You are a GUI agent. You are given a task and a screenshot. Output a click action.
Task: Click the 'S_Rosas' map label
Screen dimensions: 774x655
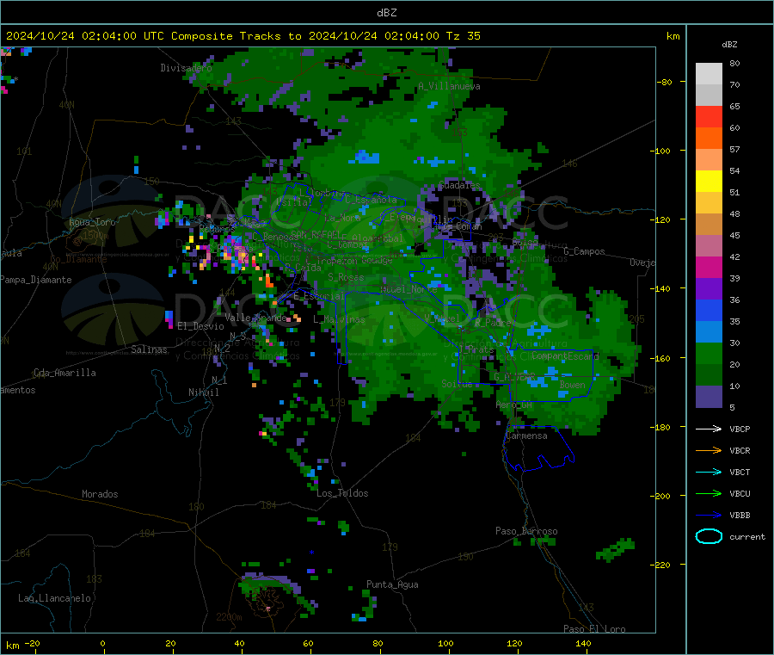(346, 277)
